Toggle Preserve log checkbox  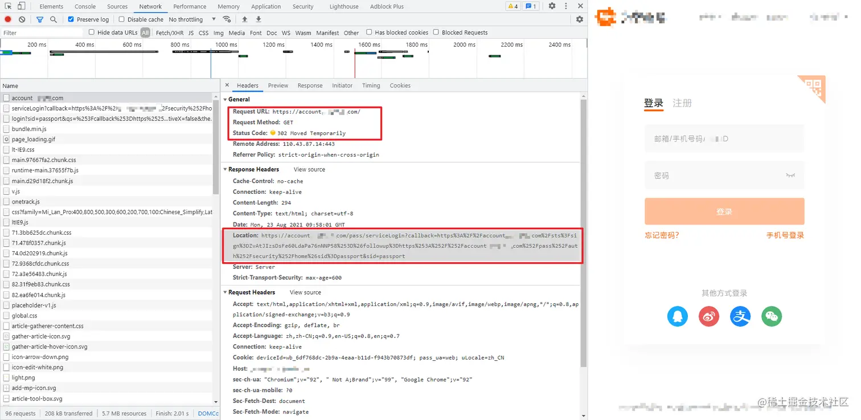[x=71, y=19]
